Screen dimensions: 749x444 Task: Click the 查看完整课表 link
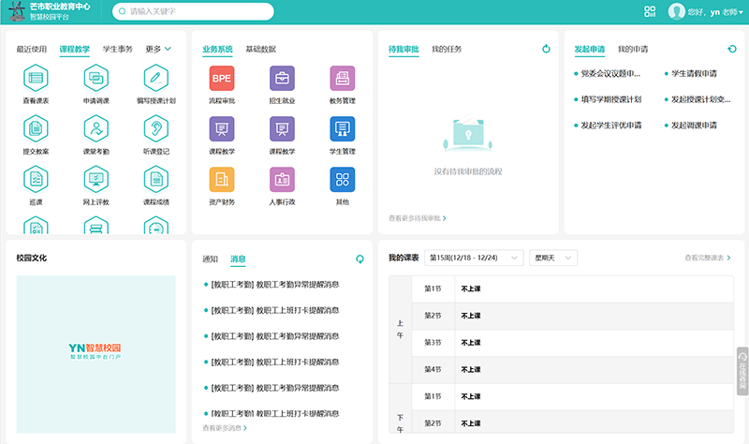pyautogui.click(x=707, y=258)
